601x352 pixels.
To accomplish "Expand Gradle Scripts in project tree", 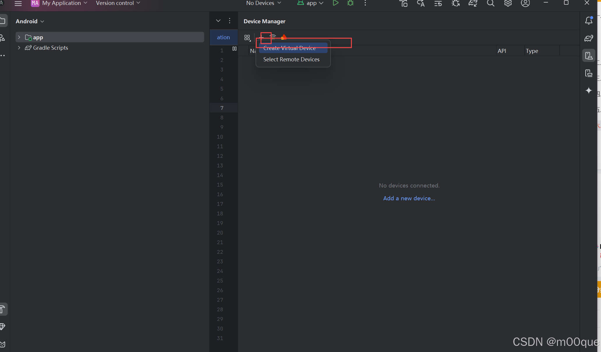I will [x=19, y=47].
